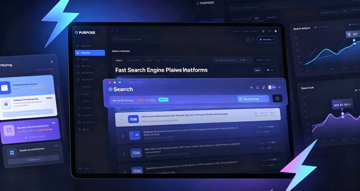Click the house icon in the white Filtering card
360x191 pixels.
(x=6, y=104)
